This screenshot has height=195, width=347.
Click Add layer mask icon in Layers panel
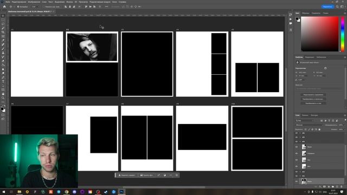tap(324, 187)
